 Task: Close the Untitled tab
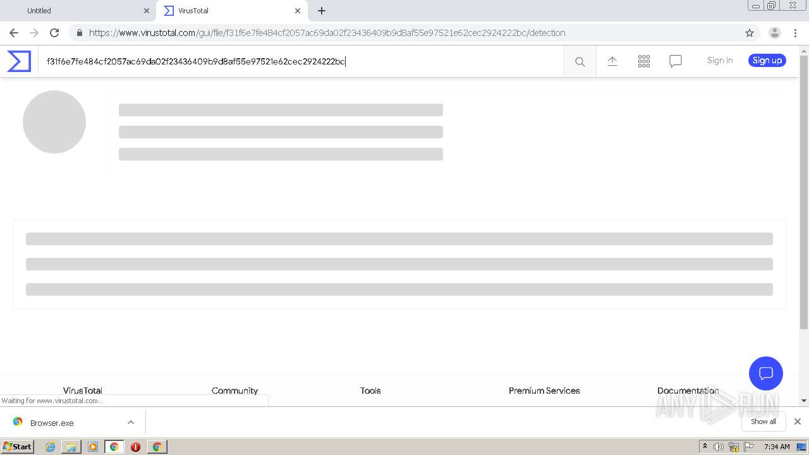[x=147, y=11]
